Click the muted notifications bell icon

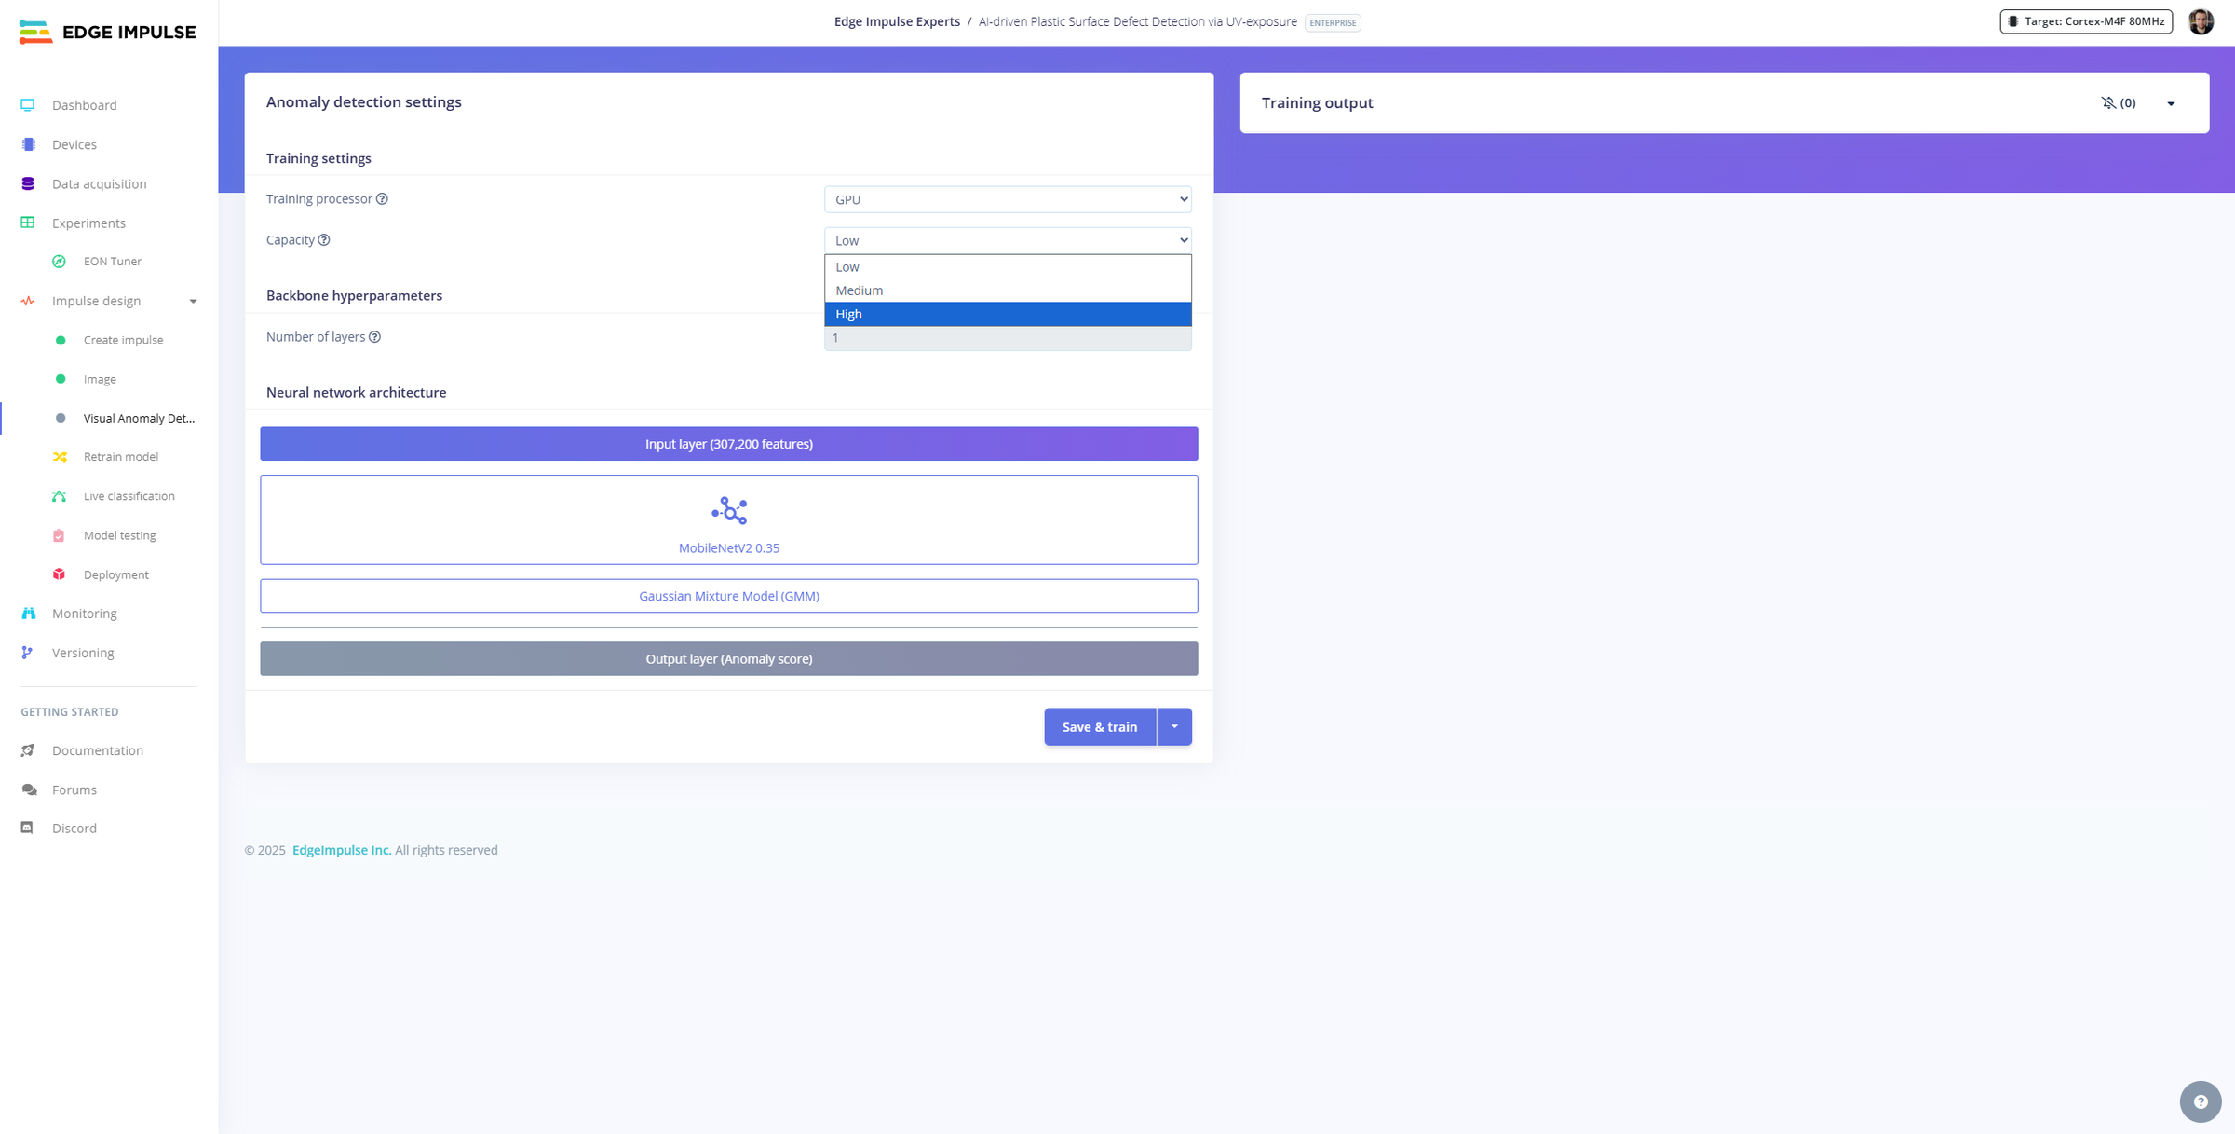tap(2108, 103)
